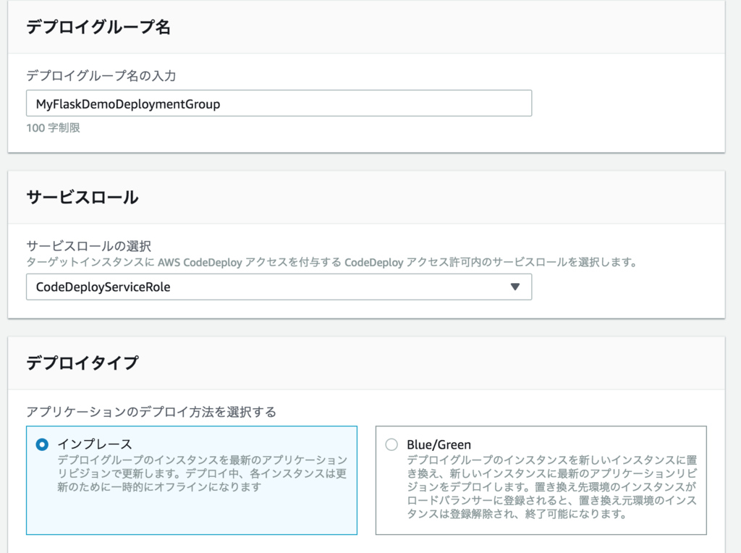
Task: Click the '100 字制限' hint text
Action: pyautogui.click(x=53, y=127)
